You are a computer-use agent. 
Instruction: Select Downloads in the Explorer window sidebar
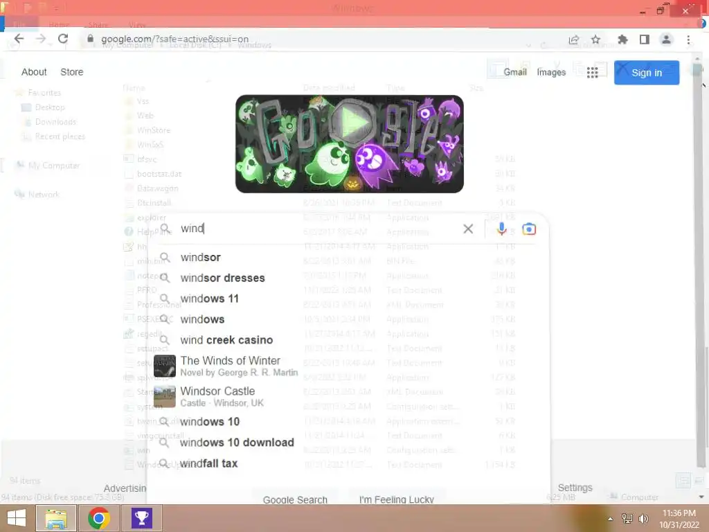(x=55, y=122)
